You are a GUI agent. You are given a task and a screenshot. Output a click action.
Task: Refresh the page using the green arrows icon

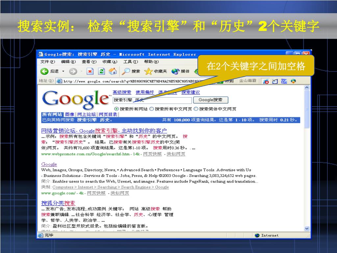coord(101,71)
